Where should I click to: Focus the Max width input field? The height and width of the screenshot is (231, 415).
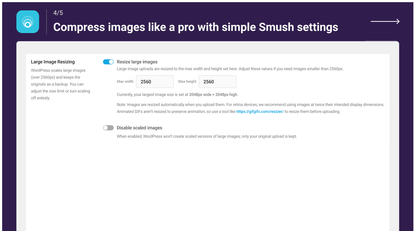[x=155, y=82]
